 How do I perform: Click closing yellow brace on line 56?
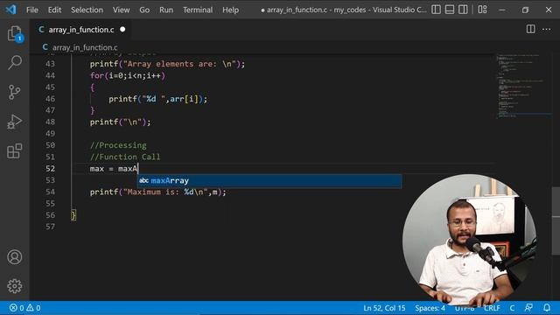[x=73, y=215]
